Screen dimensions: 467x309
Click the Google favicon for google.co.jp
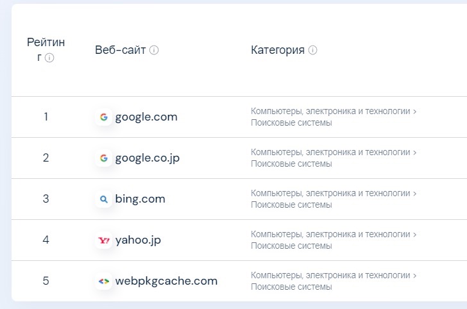[104, 158]
